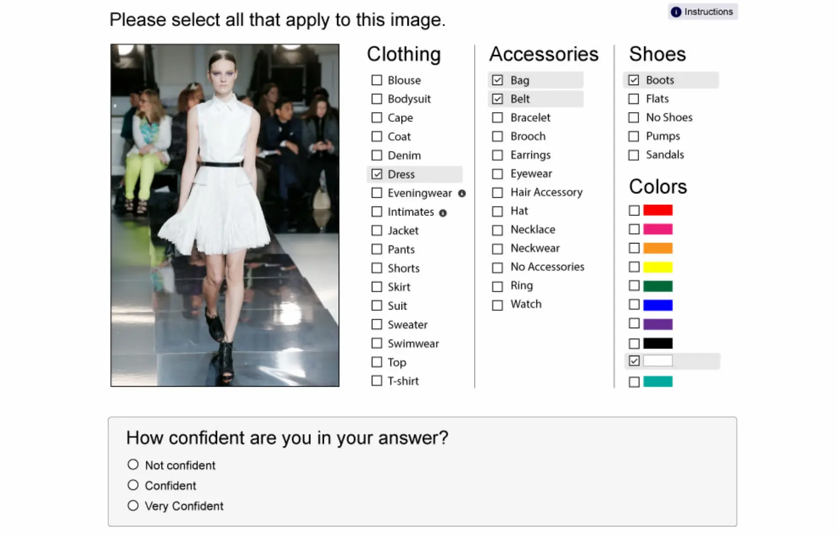Check the Hat checkbox
838x534 pixels.
(497, 211)
